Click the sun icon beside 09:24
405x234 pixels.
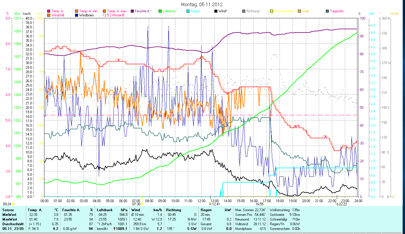[13, 204]
